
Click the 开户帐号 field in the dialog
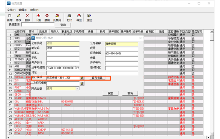coord(122,63)
